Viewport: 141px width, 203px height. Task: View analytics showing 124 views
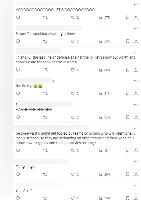tap(104, 150)
